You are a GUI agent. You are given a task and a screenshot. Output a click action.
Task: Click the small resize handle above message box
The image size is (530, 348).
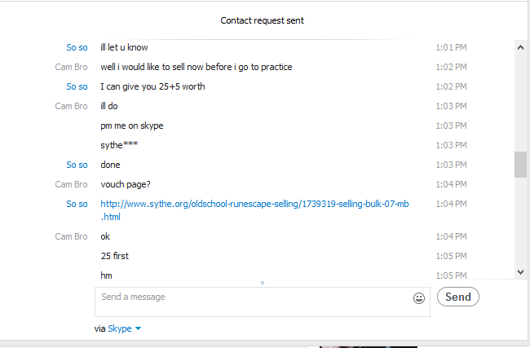coord(263,283)
